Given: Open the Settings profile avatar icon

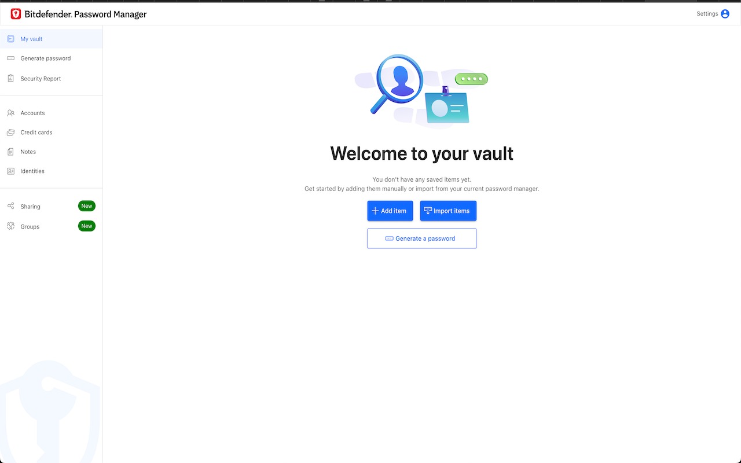Looking at the screenshot, I should [725, 14].
